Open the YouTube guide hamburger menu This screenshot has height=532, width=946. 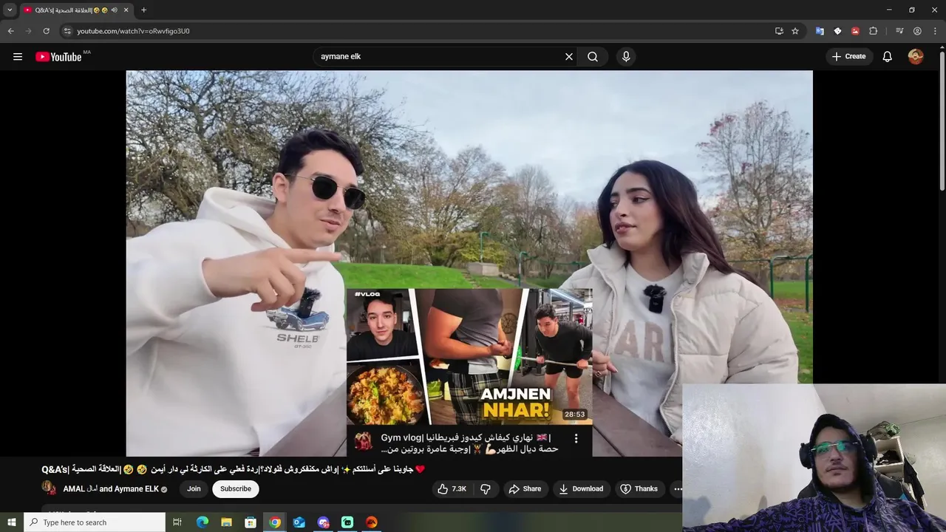(x=18, y=56)
